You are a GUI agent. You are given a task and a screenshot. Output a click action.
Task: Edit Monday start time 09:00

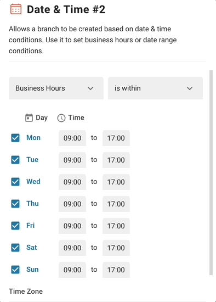coord(72,138)
